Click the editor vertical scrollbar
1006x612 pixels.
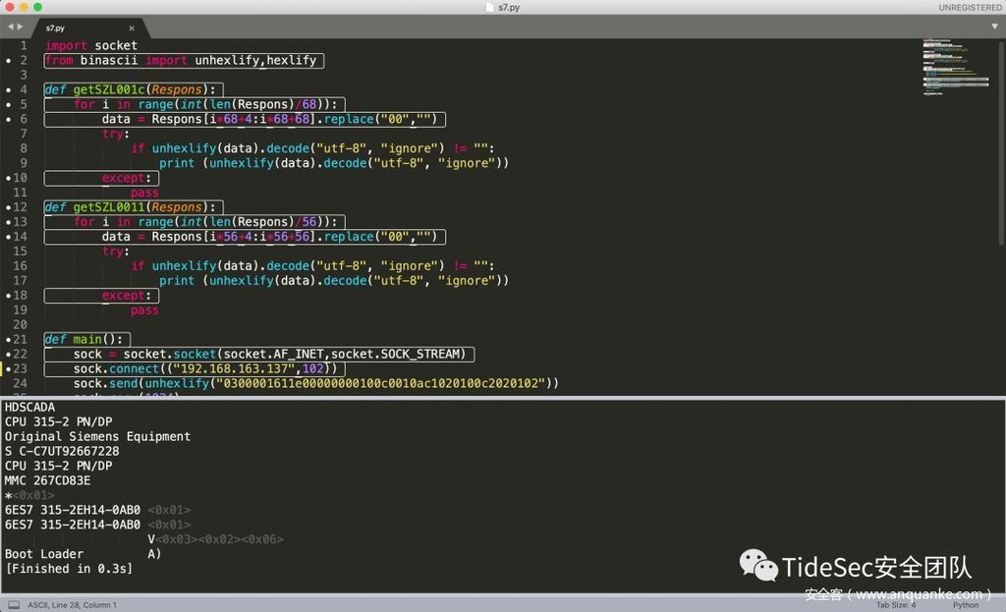(x=1001, y=141)
